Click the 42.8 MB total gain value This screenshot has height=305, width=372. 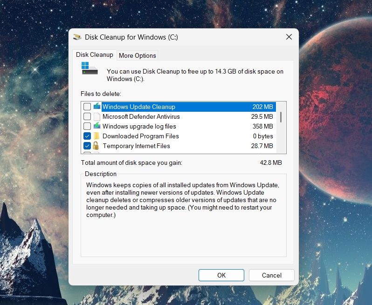[271, 163]
